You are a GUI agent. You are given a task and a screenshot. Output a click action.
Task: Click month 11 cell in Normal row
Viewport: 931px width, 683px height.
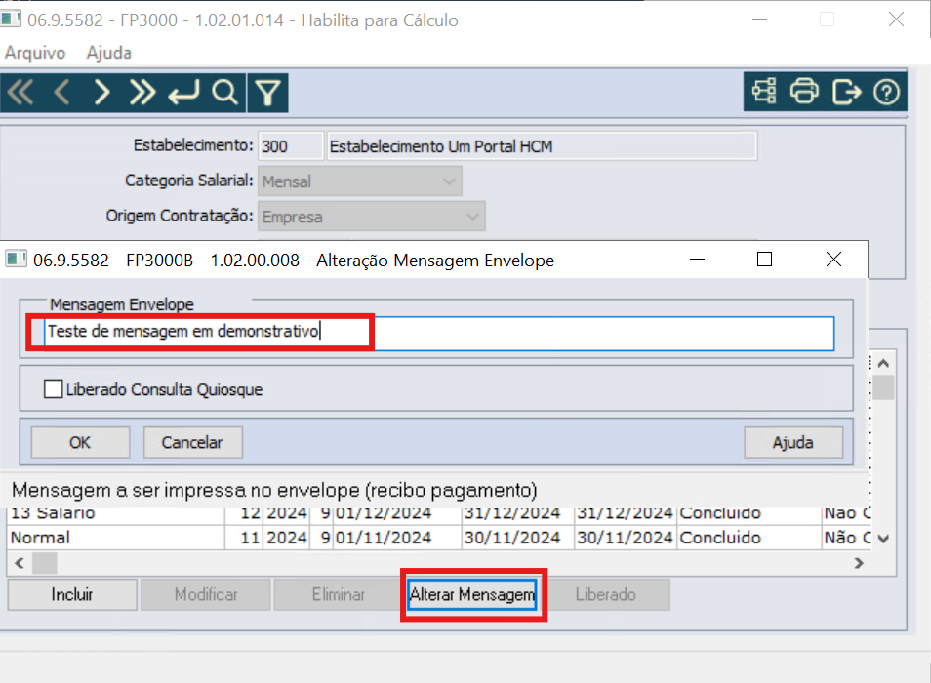(x=243, y=538)
